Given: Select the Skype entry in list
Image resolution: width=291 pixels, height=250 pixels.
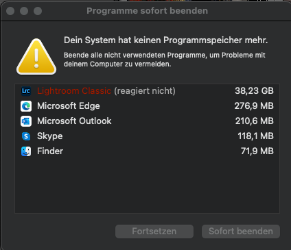Looking at the screenshot, I should (x=147, y=136).
